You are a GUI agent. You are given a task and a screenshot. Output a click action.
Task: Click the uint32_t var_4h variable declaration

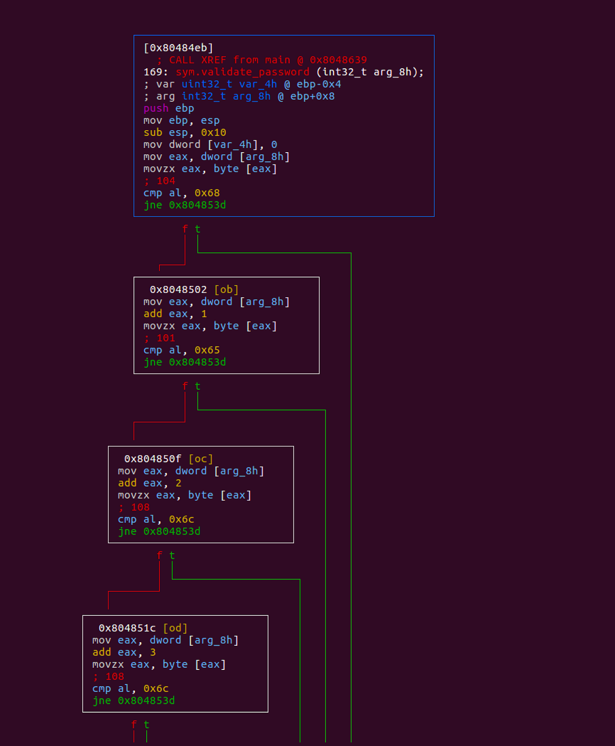[229, 84]
